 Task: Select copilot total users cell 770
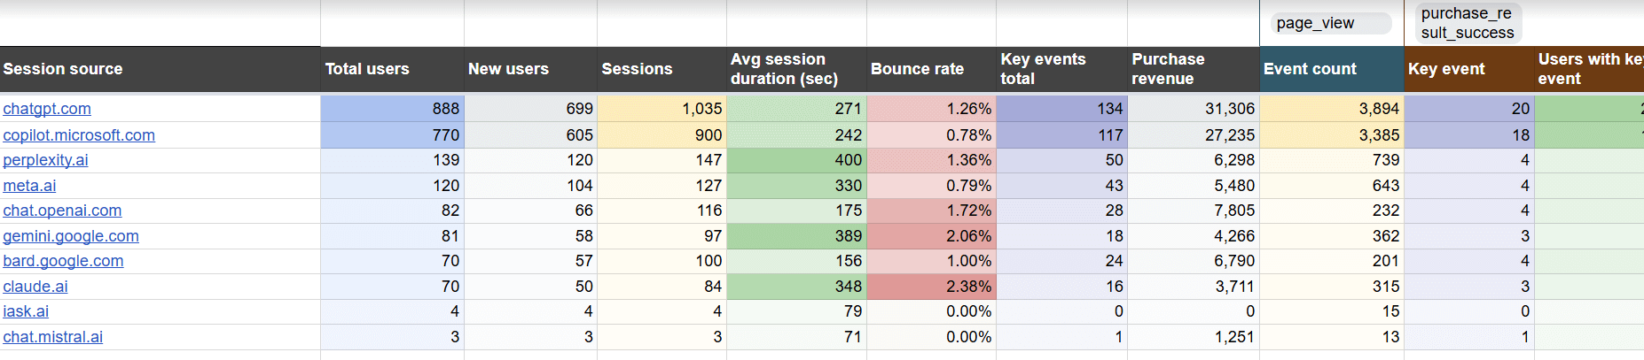393,135
